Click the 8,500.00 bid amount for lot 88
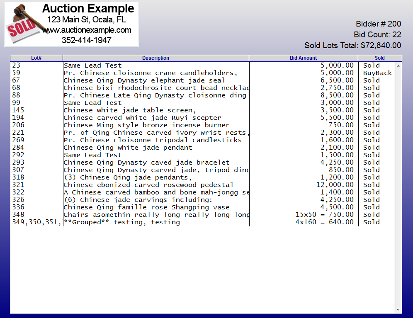Screen dimensions: 413x318 (x=337, y=95)
